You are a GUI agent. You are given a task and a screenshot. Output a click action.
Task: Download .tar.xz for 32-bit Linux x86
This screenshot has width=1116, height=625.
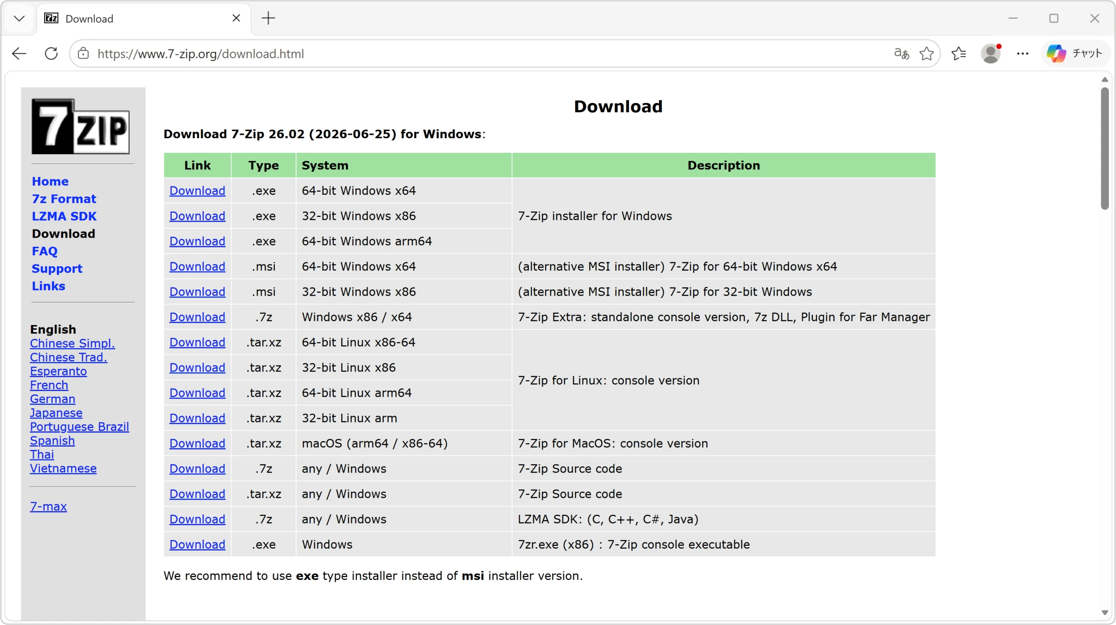point(197,368)
